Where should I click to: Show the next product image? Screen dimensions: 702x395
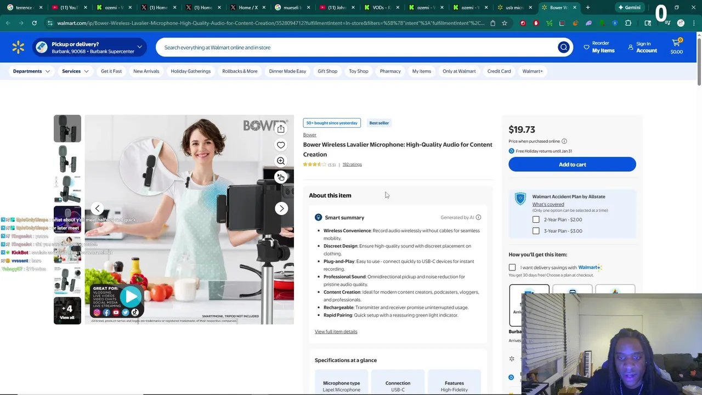click(281, 208)
